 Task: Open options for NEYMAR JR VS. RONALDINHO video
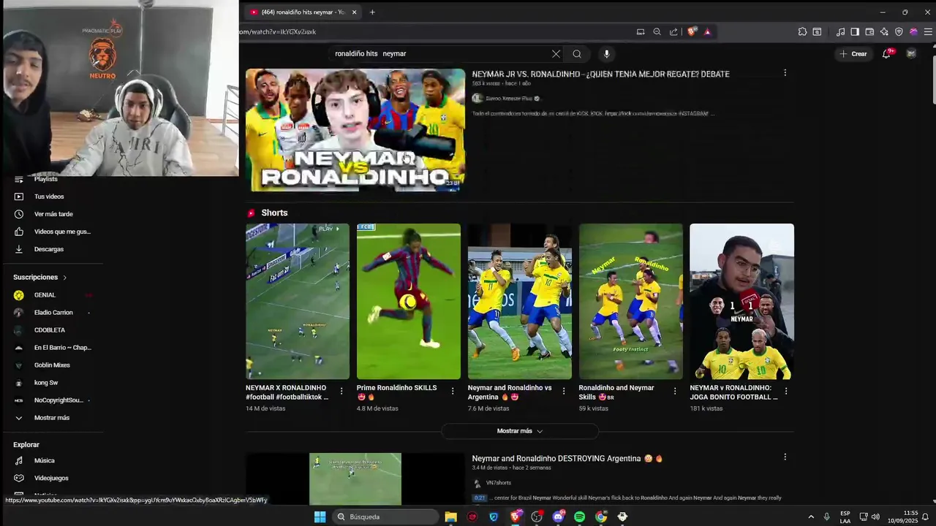(x=785, y=73)
